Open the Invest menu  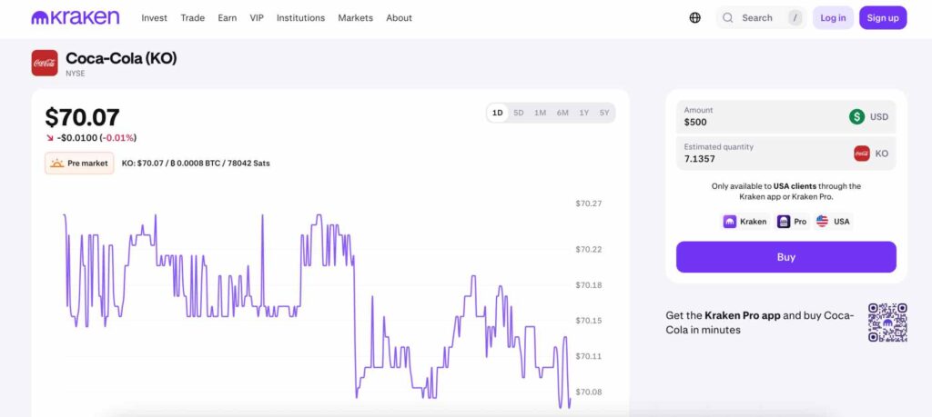click(x=154, y=18)
